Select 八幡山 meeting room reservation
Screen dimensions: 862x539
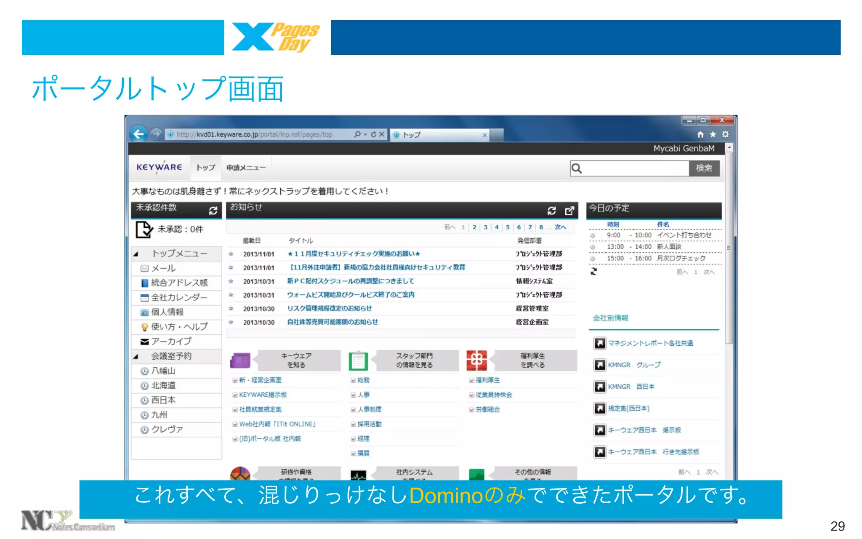tap(176, 371)
